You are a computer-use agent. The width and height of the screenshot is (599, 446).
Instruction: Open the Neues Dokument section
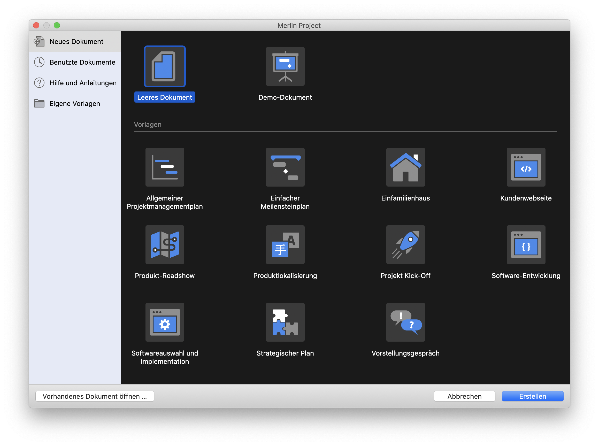pos(75,41)
